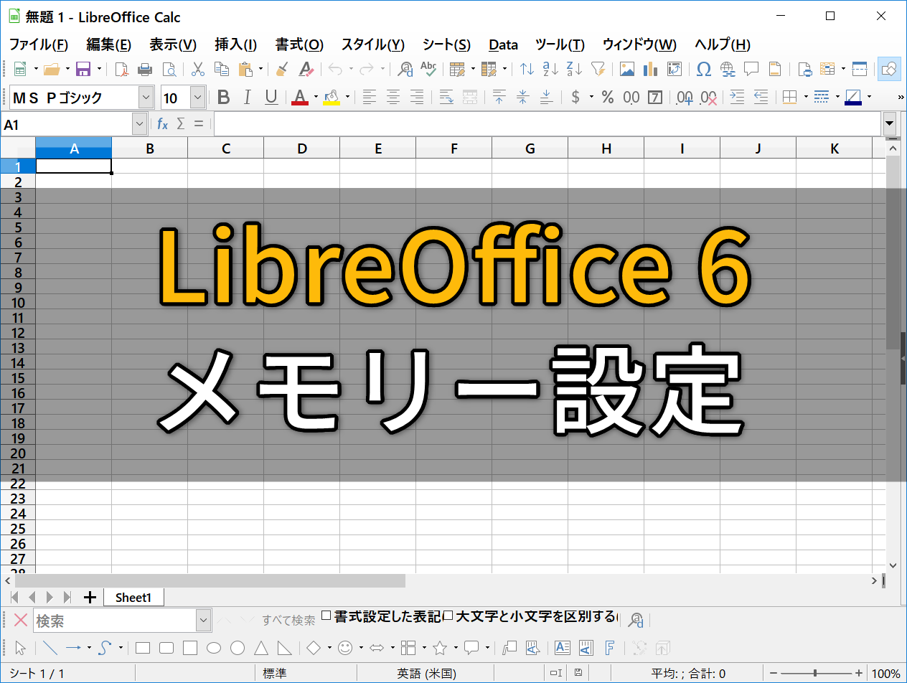
Task: Click the add new sheet plus button
Action: click(90, 597)
